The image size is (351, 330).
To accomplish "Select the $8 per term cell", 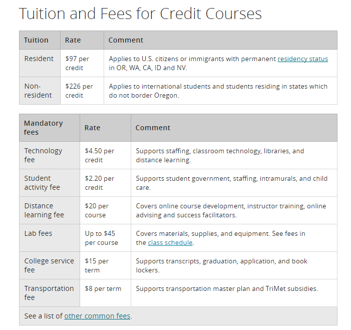I will [103, 288].
